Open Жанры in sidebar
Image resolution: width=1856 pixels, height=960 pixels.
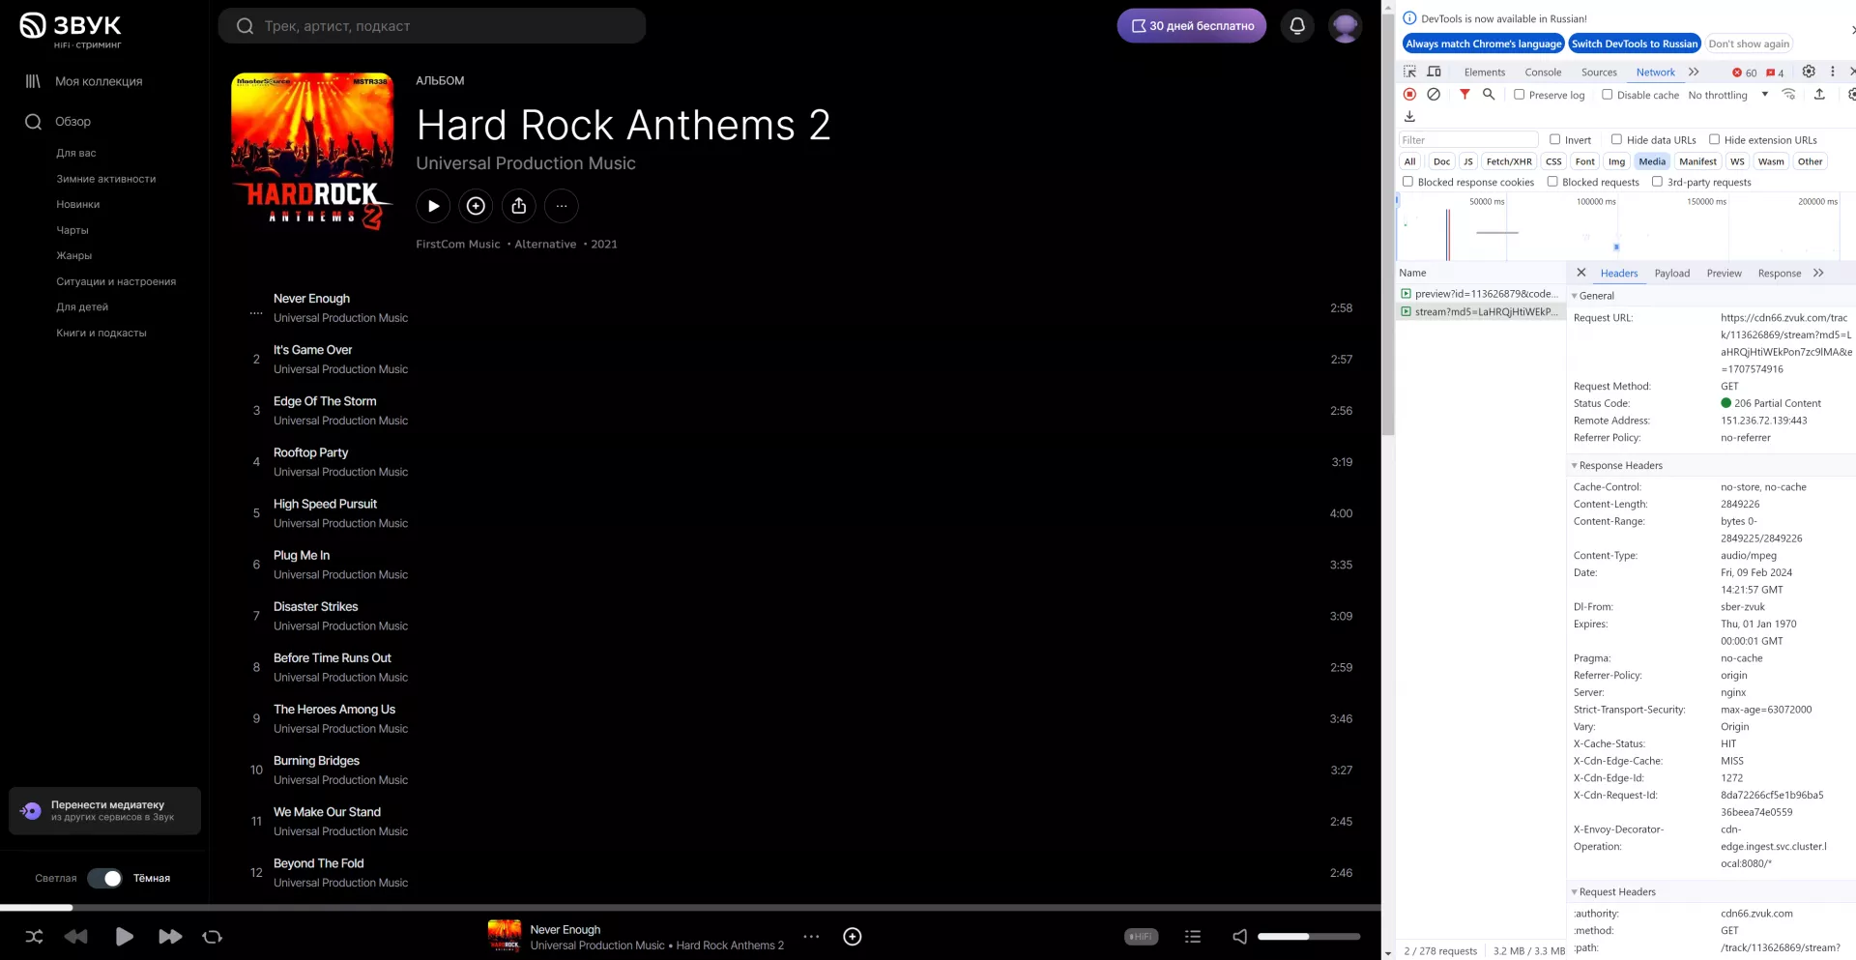74,255
